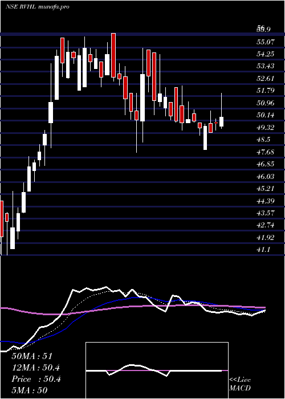Click the NSE RVHL munafa.pro title text
The image size is (285, 399).
(x=38, y=7)
